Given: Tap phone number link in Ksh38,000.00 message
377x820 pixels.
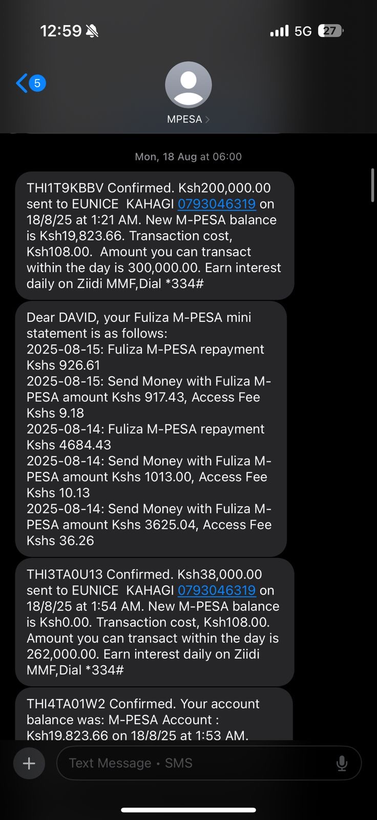Looking at the screenshot, I should tap(217, 590).
